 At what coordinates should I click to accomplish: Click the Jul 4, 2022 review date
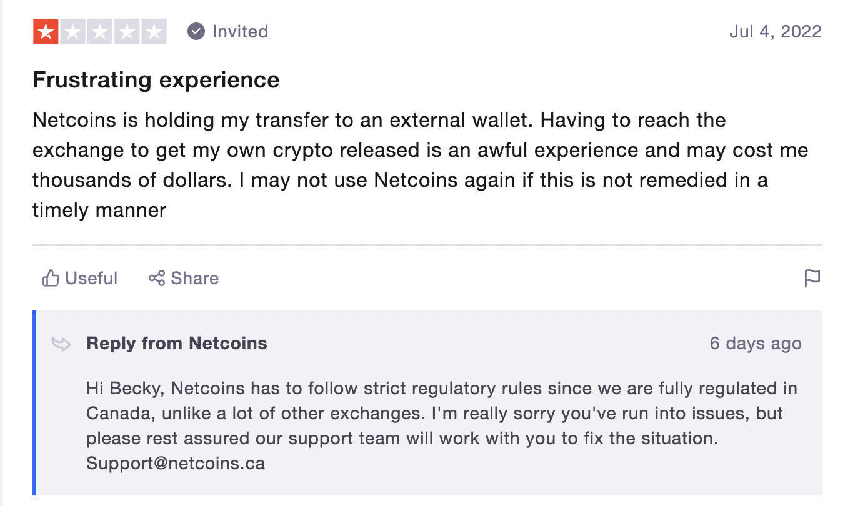[776, 31]
